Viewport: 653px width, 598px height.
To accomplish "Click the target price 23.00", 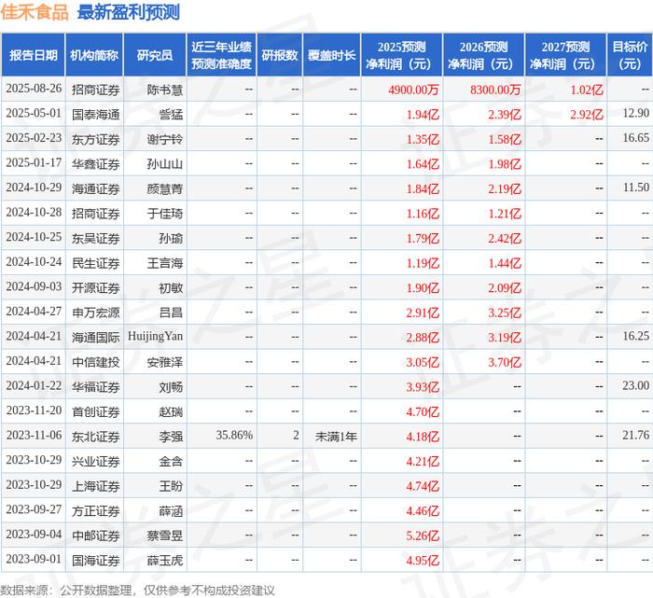I will 635,385.
